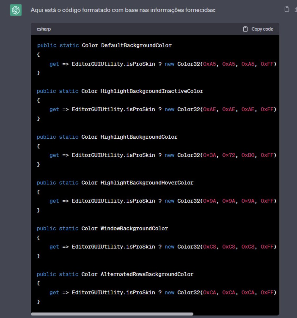The width and height of the screenshot is (297, 318).
Task: Click the 0xB0 hex value
Action: (248, 155)
